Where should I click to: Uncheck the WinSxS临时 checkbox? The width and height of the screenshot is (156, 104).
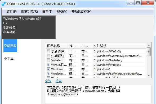[x=48, y=65]
